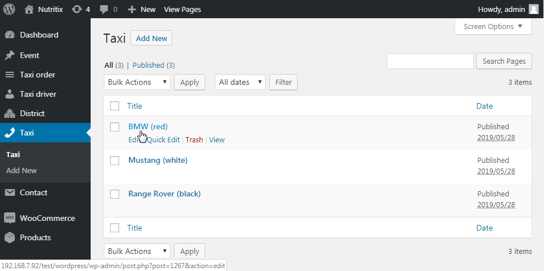This screenshot has height=271, width=544.
Task: Filter by the Published (3) link
Action: click(x=154, y=65)
